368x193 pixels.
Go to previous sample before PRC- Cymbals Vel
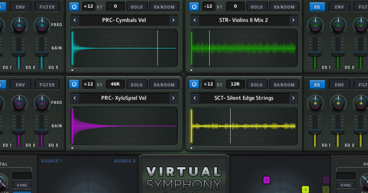(75, 20)
